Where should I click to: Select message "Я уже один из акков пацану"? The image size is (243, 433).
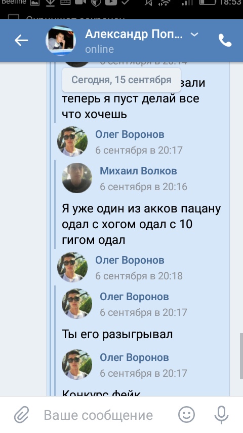click(x=141, y=209)
